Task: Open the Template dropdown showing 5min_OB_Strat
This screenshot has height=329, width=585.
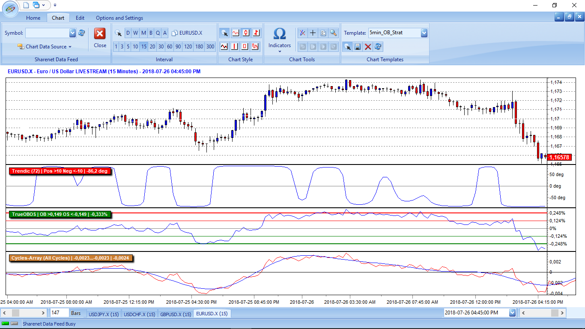Action: [x=424, y=33]
